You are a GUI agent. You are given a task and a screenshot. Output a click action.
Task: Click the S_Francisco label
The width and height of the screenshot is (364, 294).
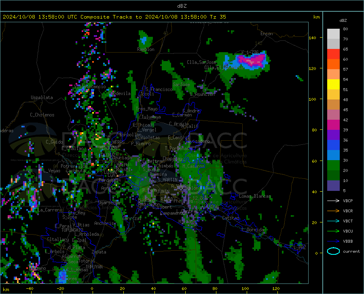tap(159, 89)
